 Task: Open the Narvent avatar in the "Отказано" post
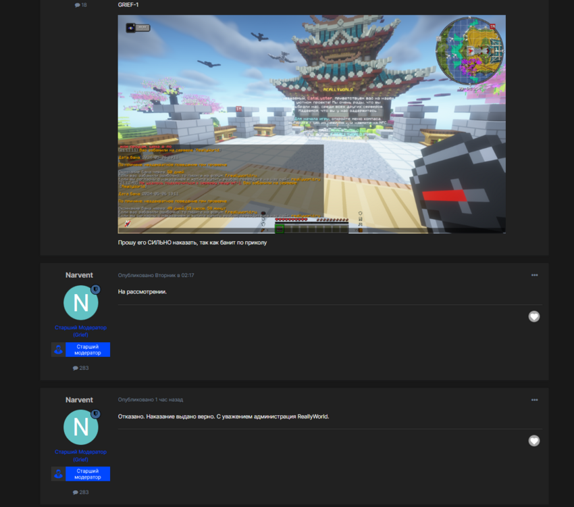80,427
